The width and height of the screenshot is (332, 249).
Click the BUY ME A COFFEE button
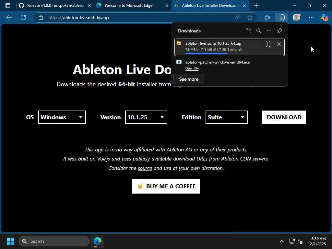tap(166, 186)
